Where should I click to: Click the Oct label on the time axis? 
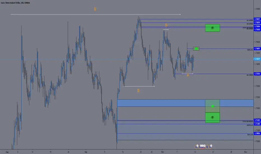point(162,152)
